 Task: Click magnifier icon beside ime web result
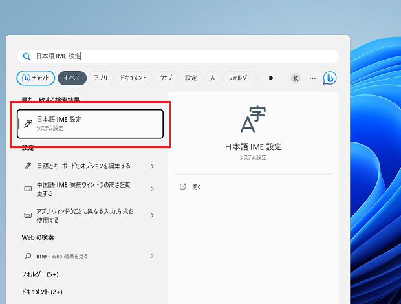(28, 256)
